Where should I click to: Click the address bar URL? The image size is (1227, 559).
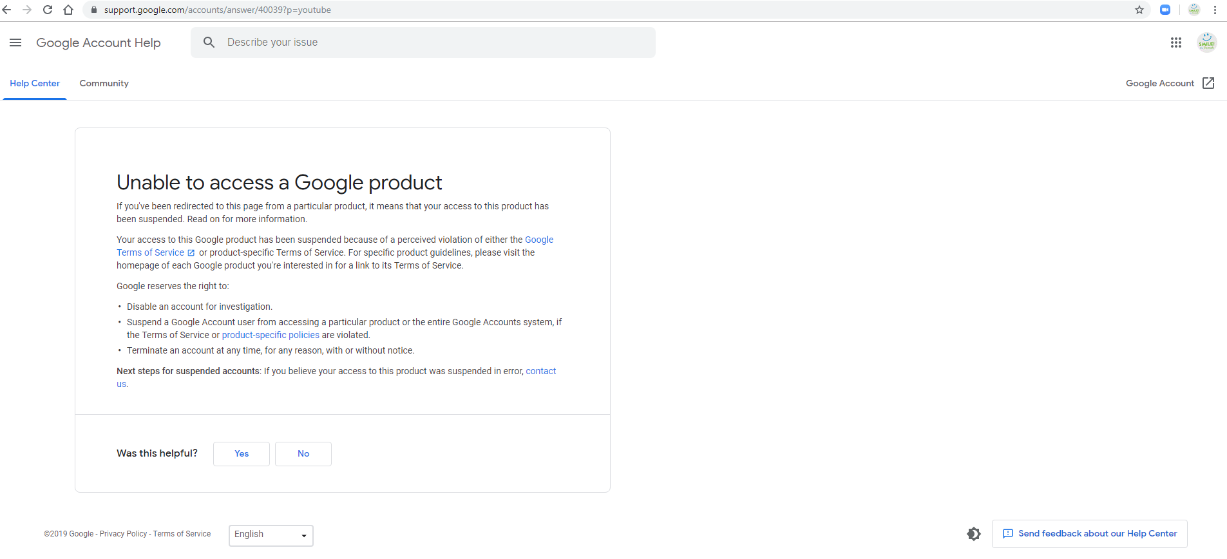[x=218, y=10]
